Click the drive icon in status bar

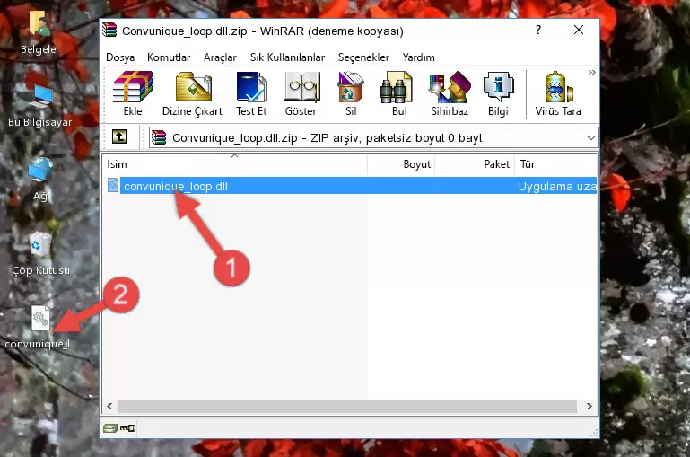coord(110,428)
